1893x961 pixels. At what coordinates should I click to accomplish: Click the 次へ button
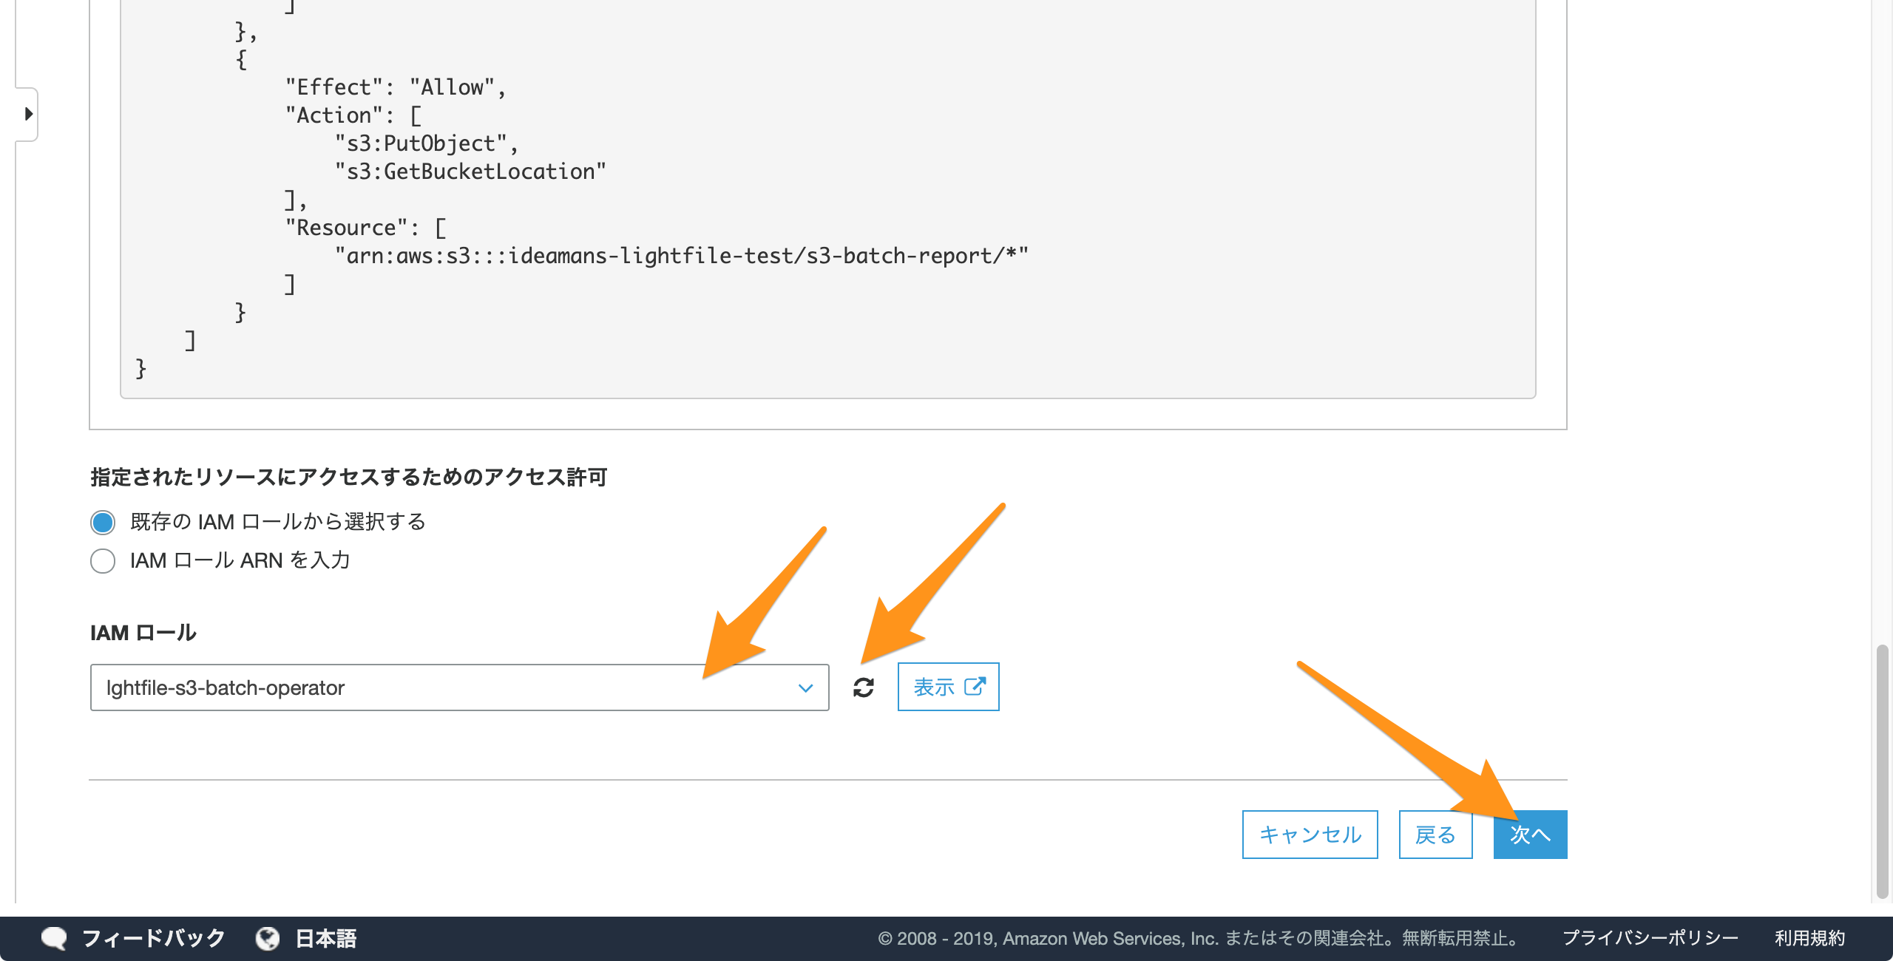coord(1530,835)
